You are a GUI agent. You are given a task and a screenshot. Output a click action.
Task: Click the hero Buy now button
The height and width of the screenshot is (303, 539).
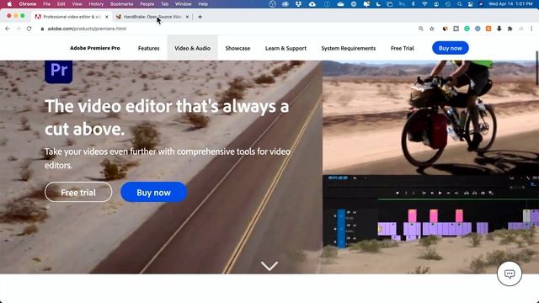(153, 192)
